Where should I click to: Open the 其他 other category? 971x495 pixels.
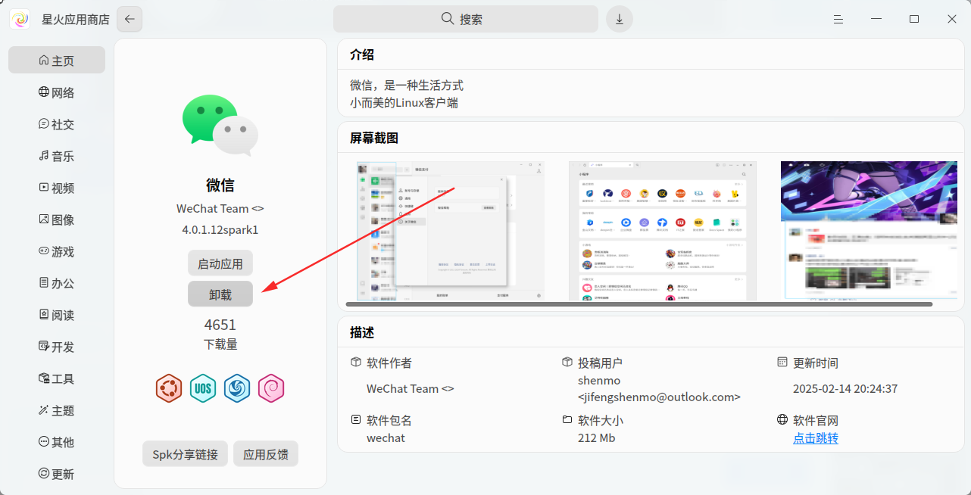(57, 442)
